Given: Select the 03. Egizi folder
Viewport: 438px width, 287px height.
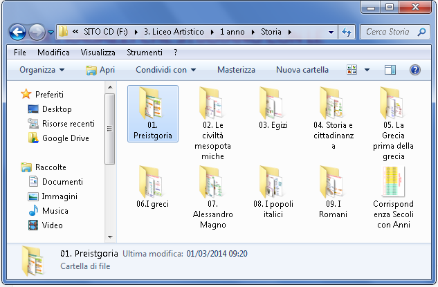Looking at the screenshot, I should click(273, 108).
